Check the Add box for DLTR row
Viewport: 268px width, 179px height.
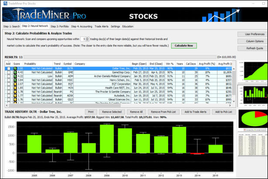click(x=9, y=69)
